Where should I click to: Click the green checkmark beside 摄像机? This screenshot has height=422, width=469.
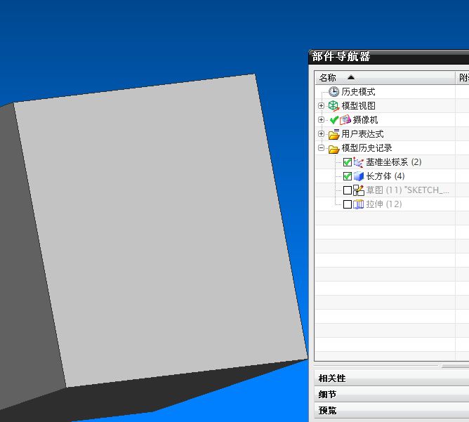pos(334,119)
